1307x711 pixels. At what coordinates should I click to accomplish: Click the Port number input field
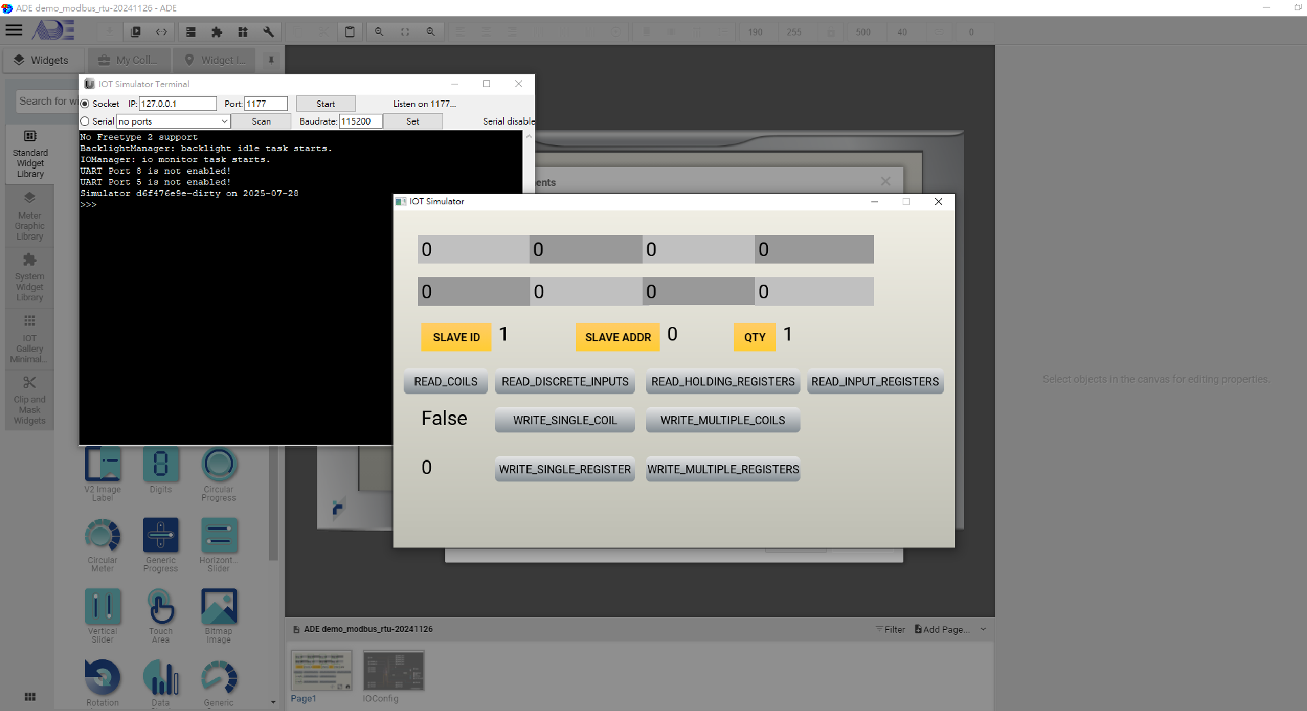pos(265,104)
